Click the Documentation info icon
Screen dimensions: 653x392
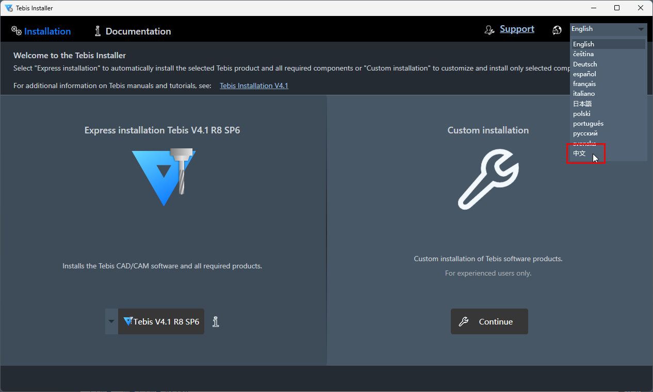[x=98, y=31]
